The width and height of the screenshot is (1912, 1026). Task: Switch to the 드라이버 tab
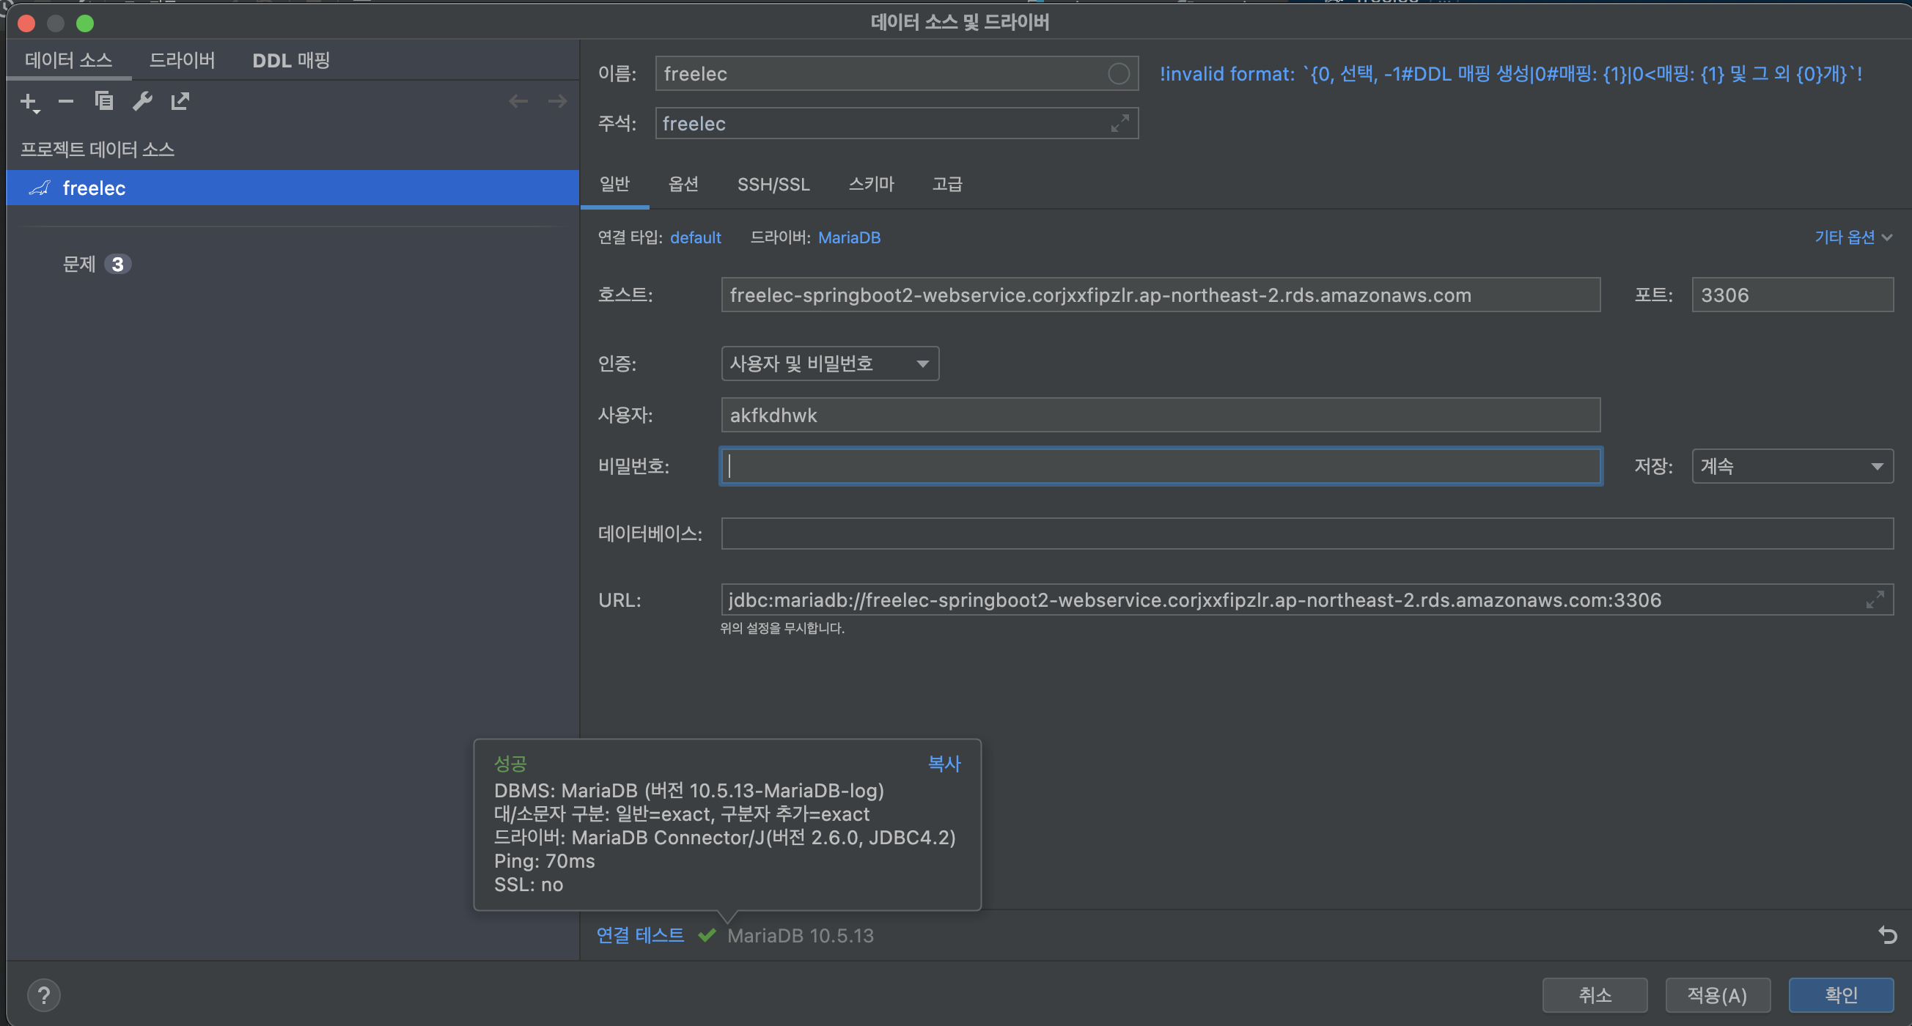click(x=182, y=60)
